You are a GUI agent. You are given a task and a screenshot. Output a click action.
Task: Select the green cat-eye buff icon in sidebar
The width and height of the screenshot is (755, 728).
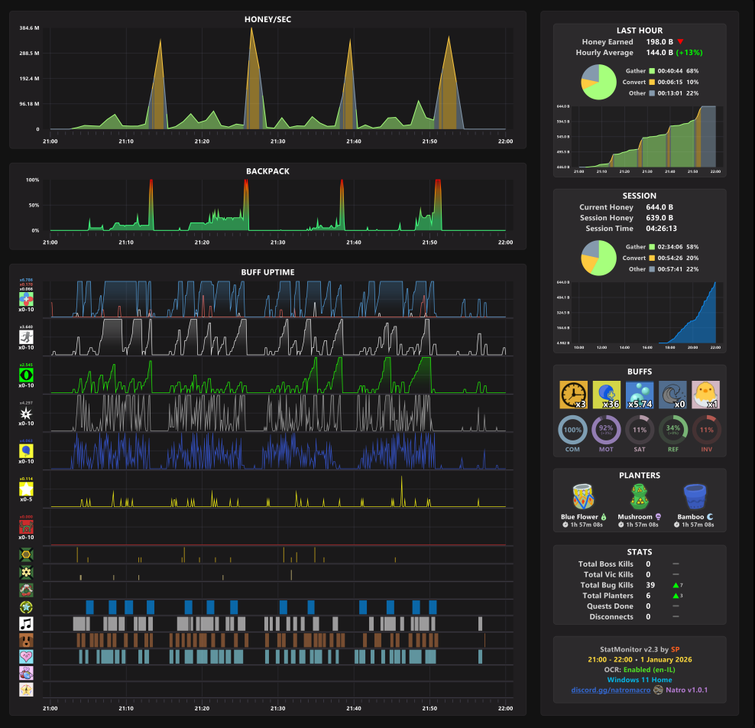coord(25,375)
